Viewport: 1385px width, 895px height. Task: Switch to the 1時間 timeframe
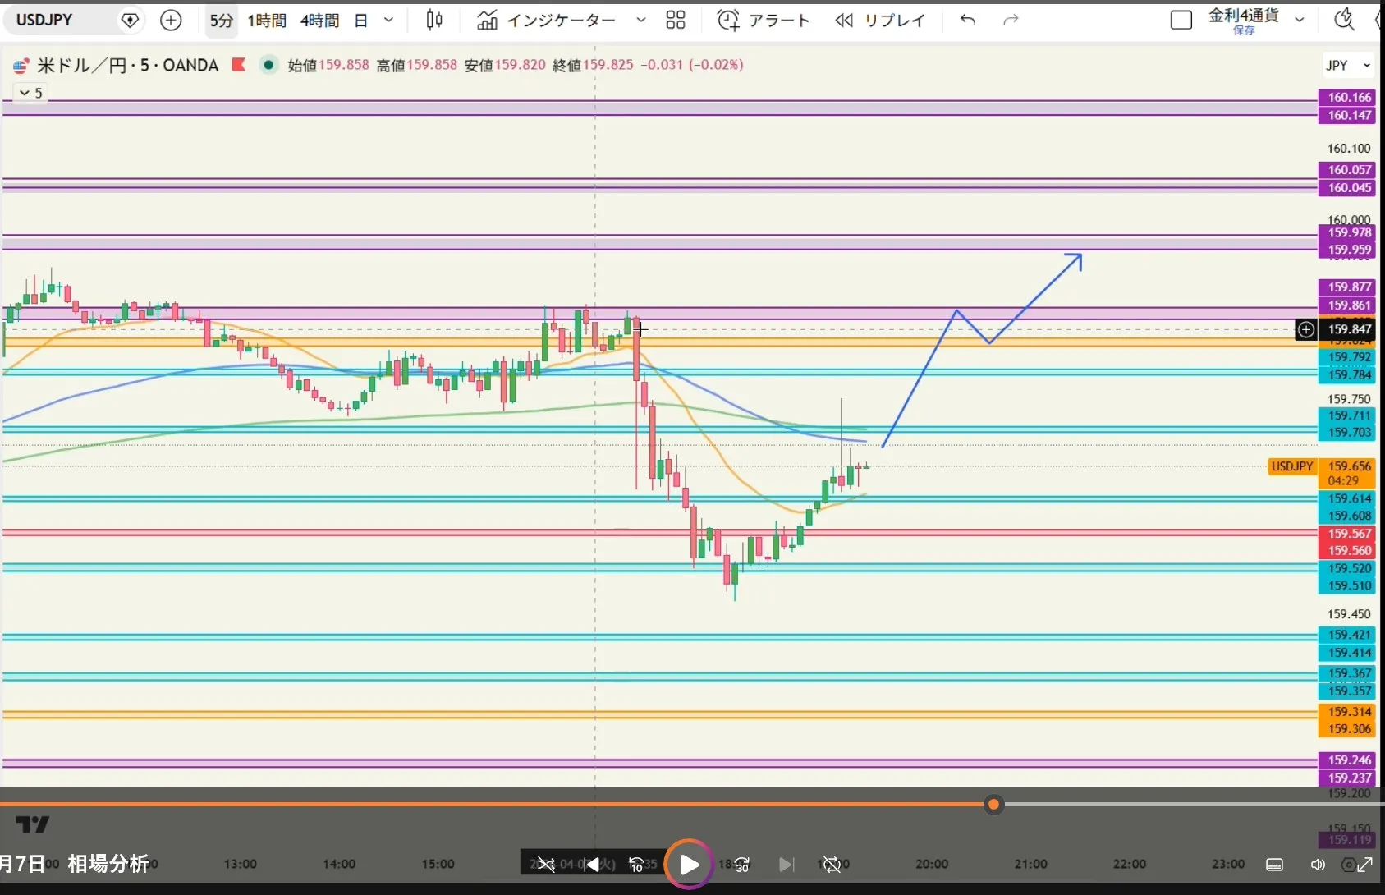(267, 21)
